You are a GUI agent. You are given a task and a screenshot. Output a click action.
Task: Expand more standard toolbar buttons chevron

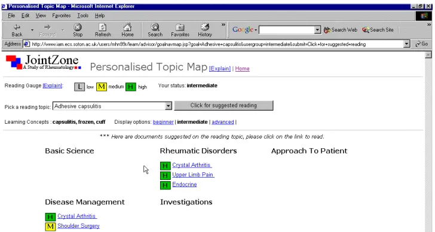(x=223, y=25)
